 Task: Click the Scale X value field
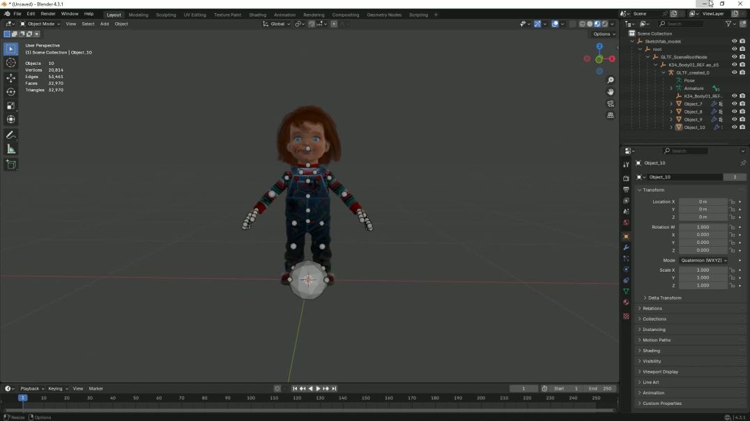(x=703, y=270)
